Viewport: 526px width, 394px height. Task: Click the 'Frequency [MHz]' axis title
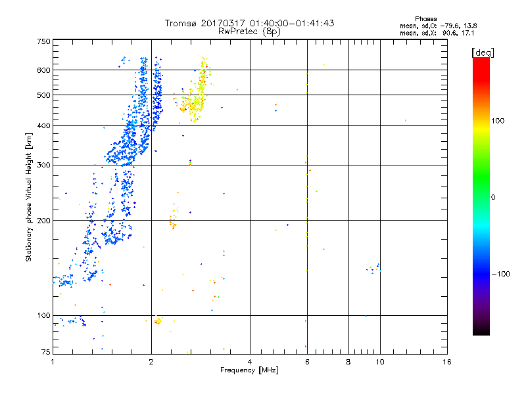click(x=249, y=370)
